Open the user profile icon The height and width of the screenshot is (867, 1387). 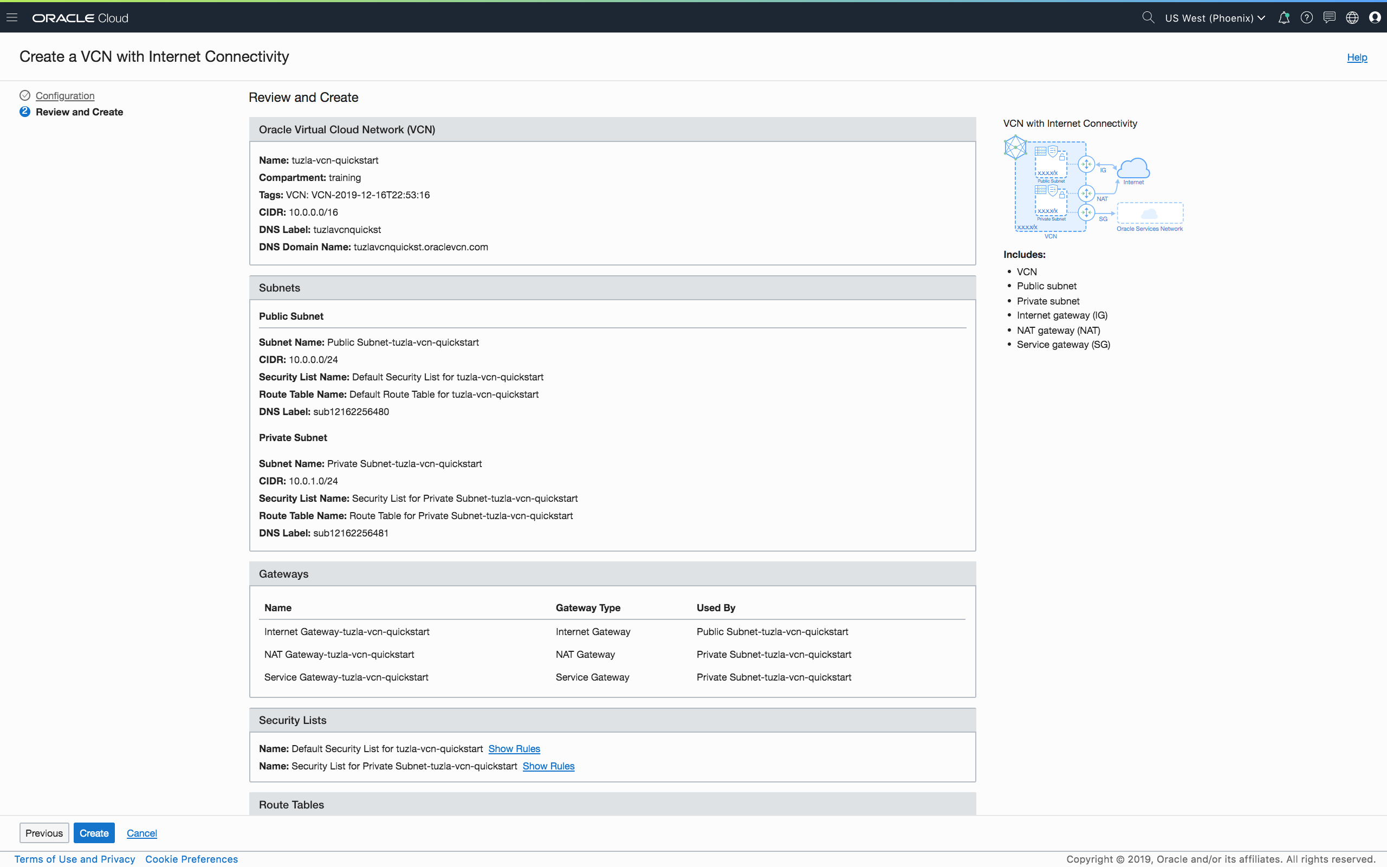point(1375,18)
